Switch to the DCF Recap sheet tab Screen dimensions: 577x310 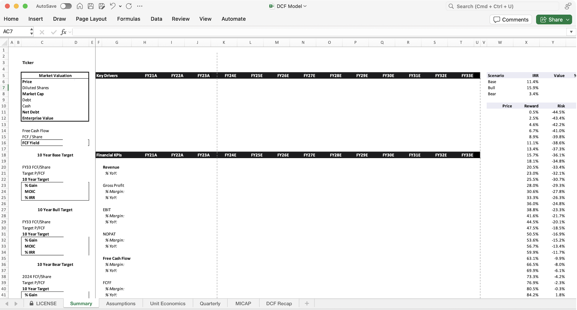279,303
